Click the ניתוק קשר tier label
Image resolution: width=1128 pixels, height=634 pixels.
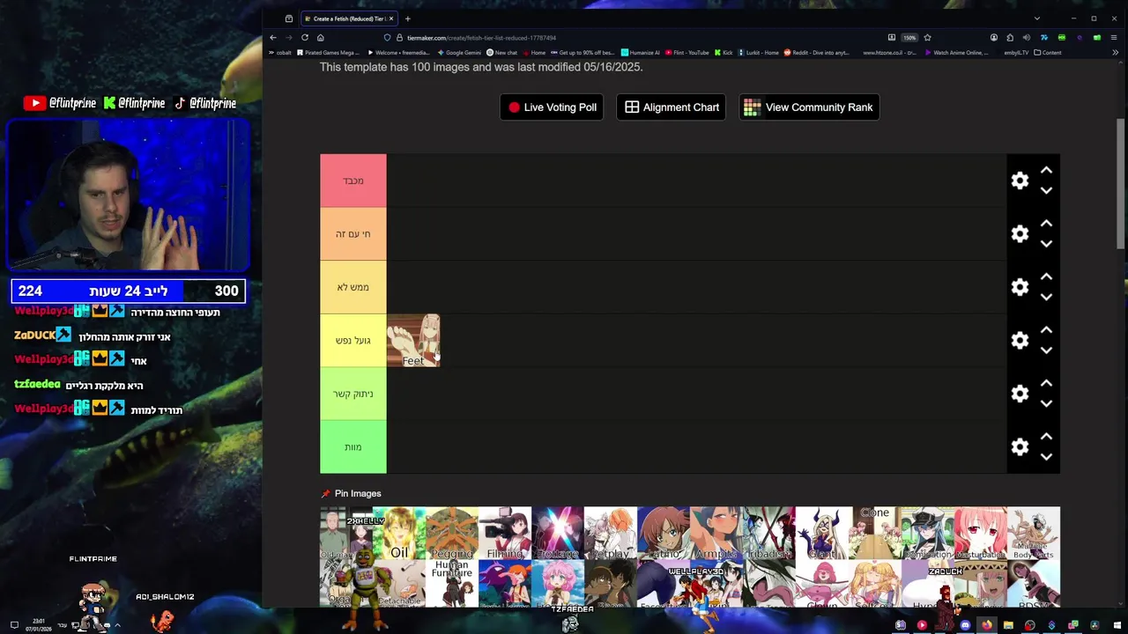tap(353, 394)
